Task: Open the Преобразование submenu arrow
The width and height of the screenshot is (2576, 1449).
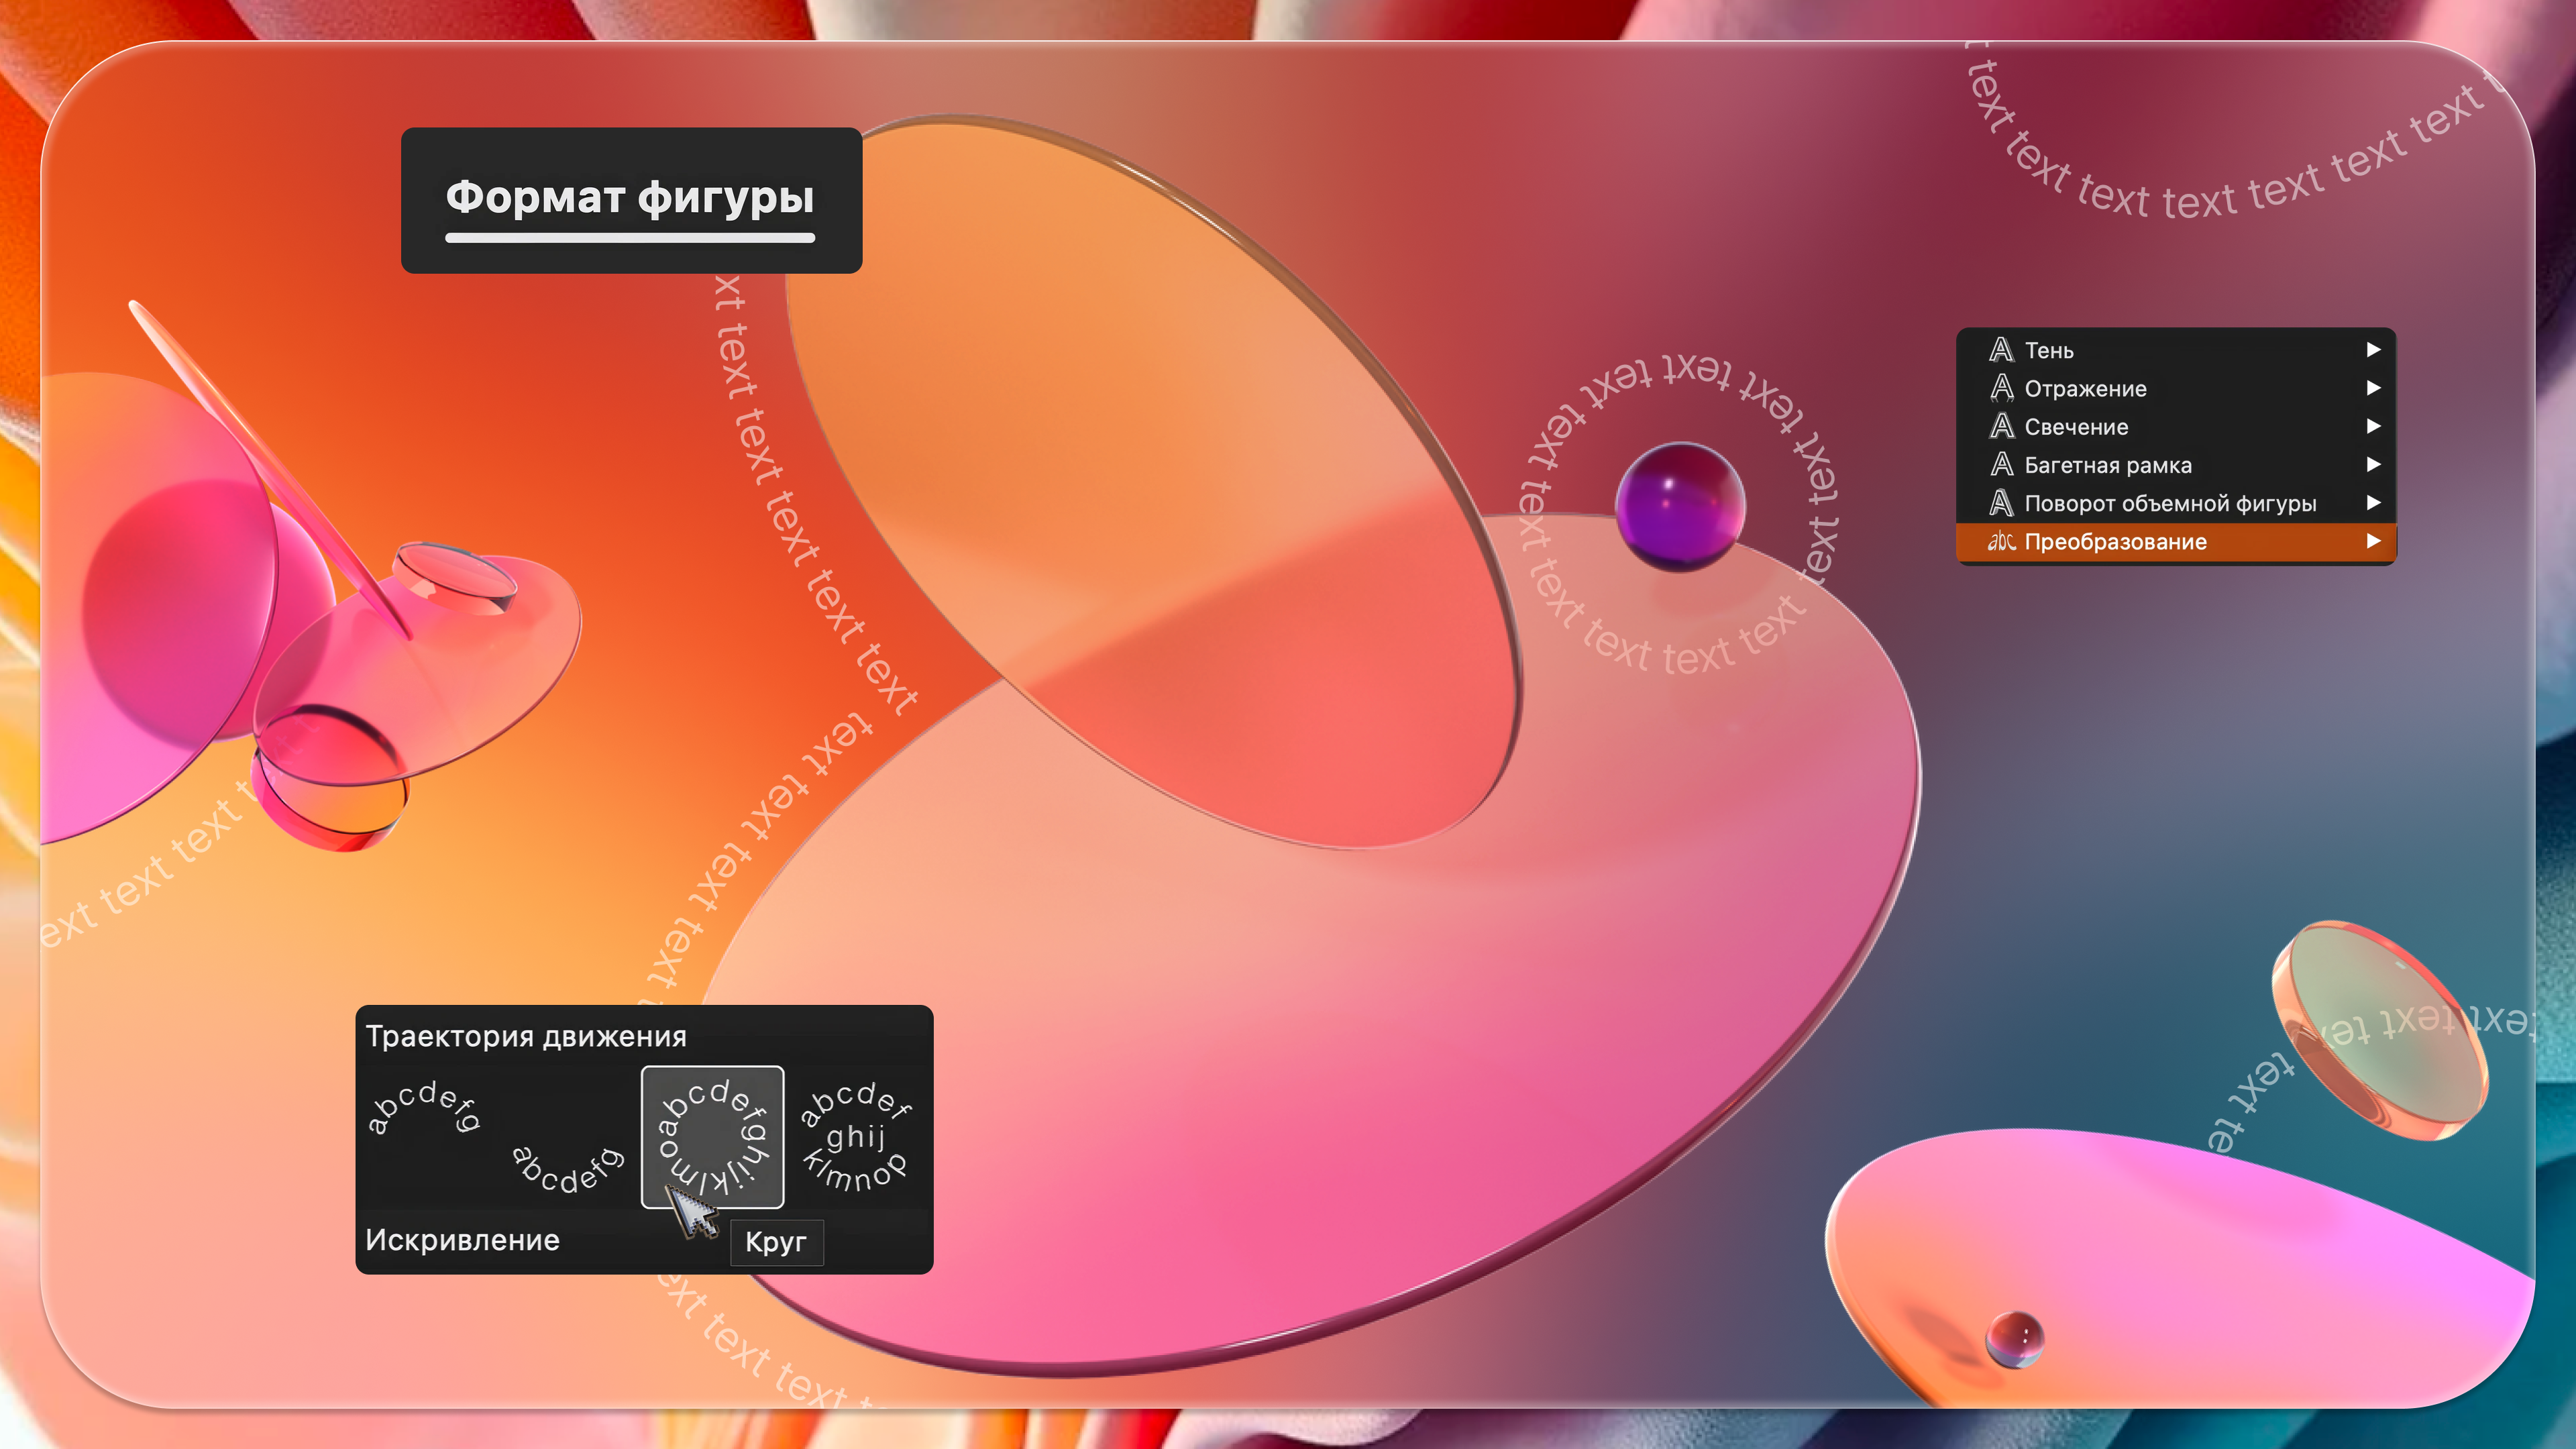Action: click(2373, 541)
